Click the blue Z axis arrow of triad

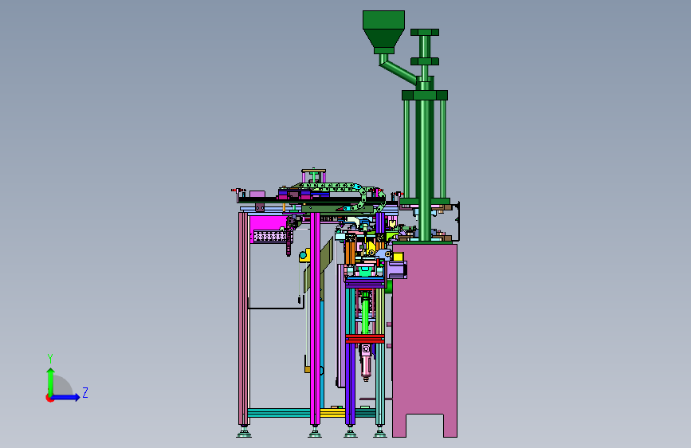click(66, 397)
